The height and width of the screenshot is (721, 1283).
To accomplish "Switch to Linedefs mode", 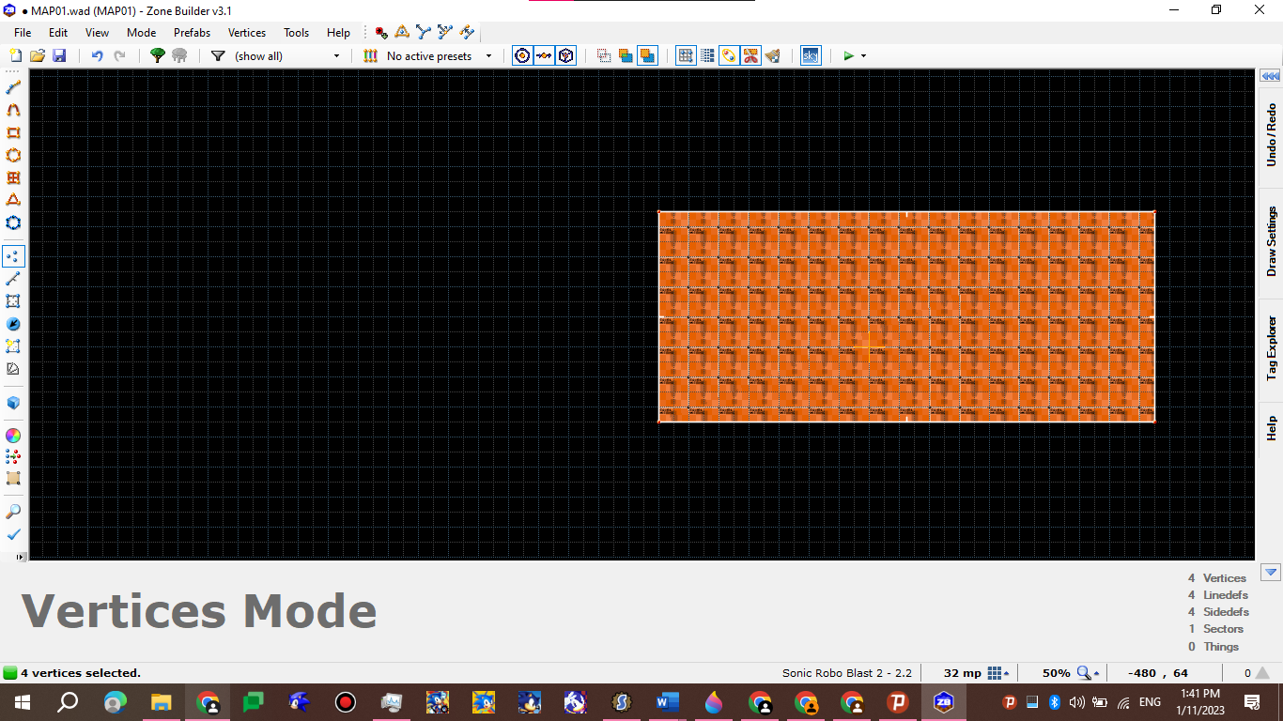I will tap(13, 279).
